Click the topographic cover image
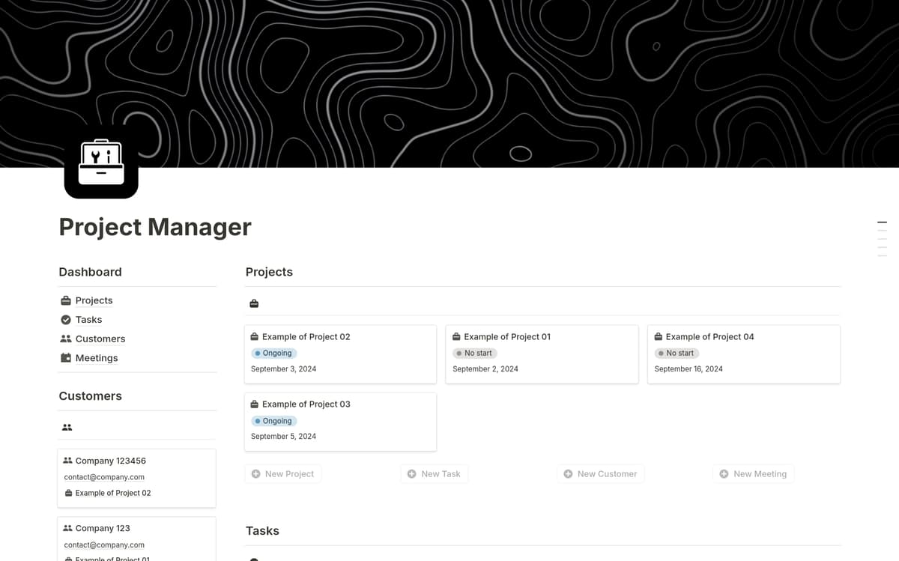 (449, 83)
